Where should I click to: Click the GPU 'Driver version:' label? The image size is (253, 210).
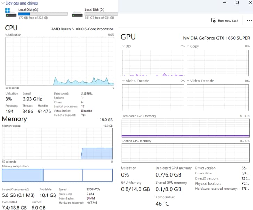pos(206,168)
